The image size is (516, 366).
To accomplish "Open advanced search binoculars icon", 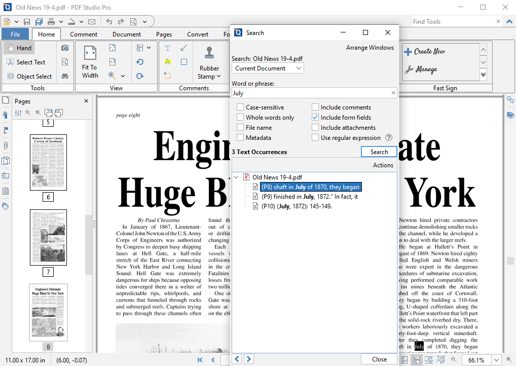I will point(65,76).
